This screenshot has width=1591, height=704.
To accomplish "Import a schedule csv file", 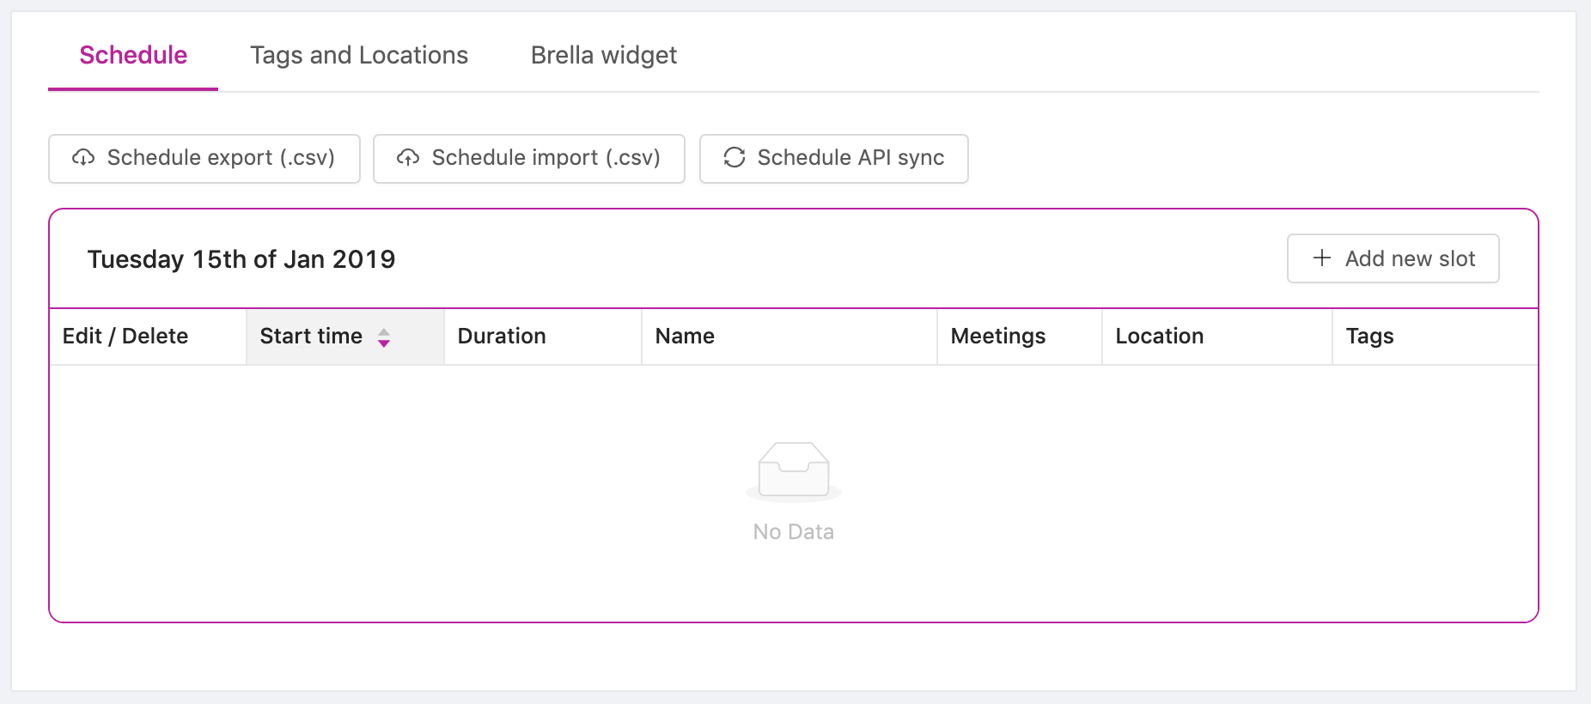I will (x=529, y=159).
